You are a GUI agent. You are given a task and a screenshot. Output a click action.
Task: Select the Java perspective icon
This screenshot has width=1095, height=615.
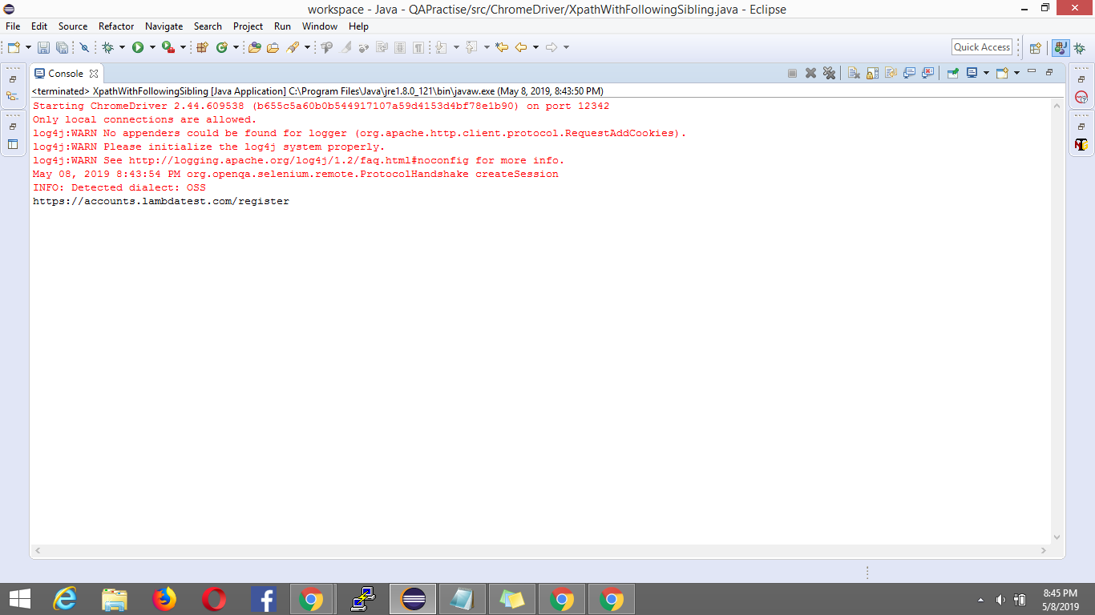[1060, 46]
